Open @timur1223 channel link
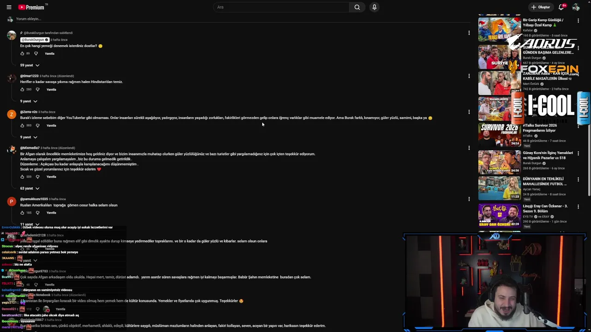 [29, 76]
